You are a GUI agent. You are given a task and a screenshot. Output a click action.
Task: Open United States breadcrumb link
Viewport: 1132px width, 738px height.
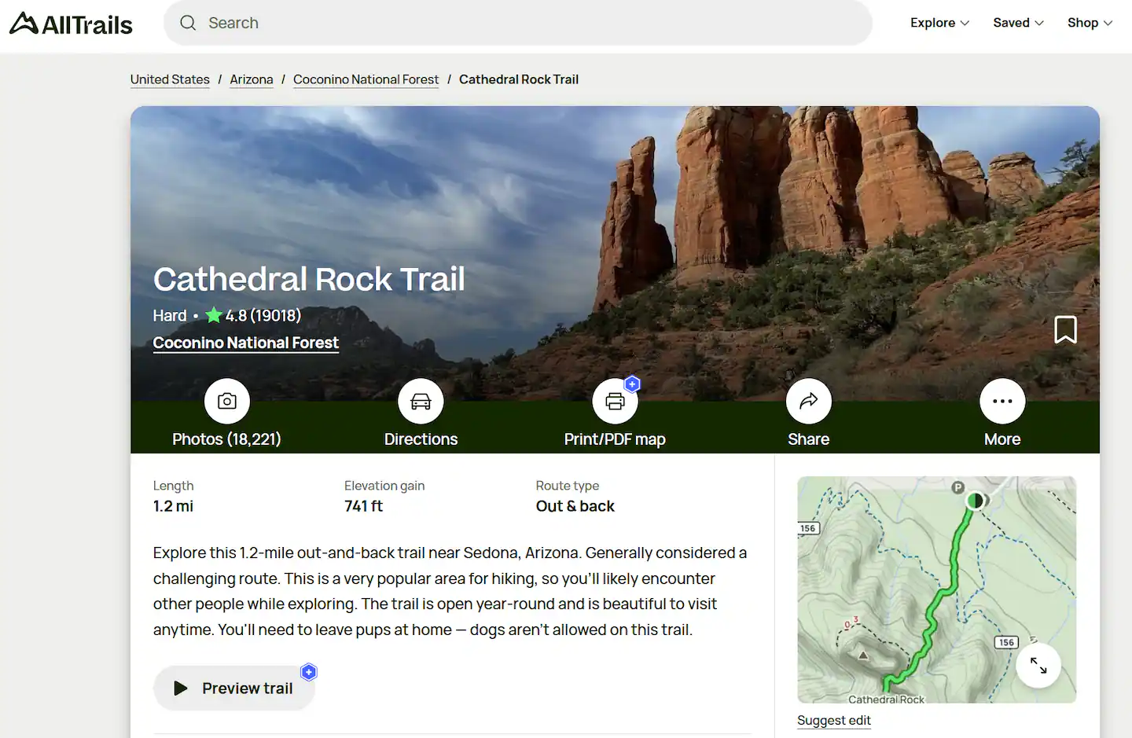point(170,79)
